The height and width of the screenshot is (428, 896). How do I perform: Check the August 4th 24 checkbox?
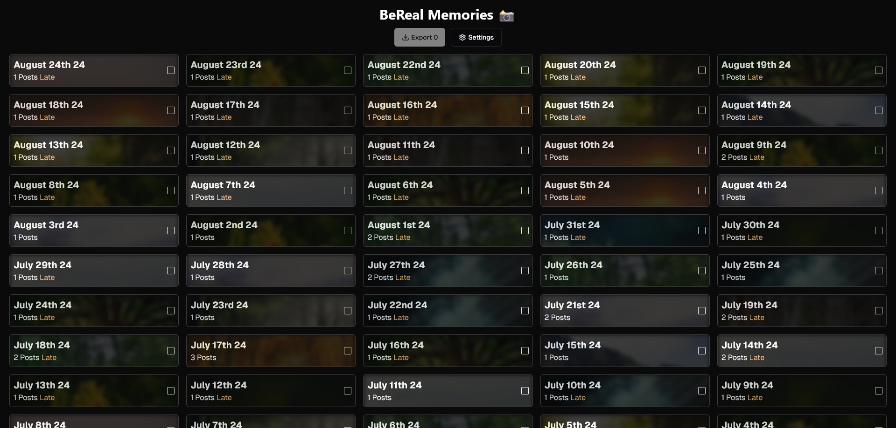click(879, 190)
